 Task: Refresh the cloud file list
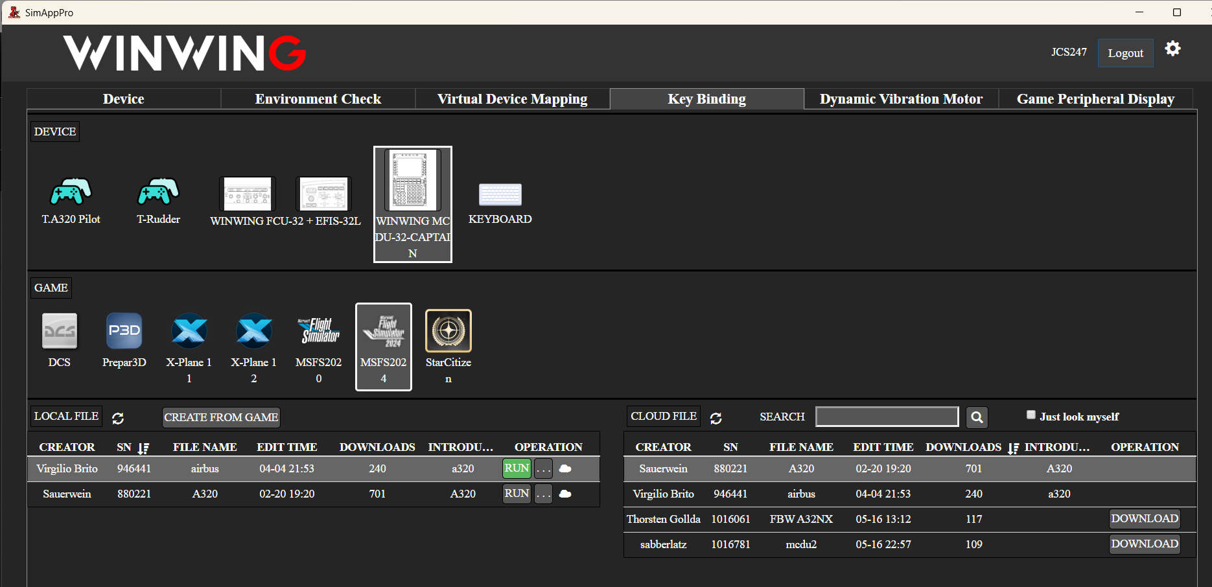[716, 418]
